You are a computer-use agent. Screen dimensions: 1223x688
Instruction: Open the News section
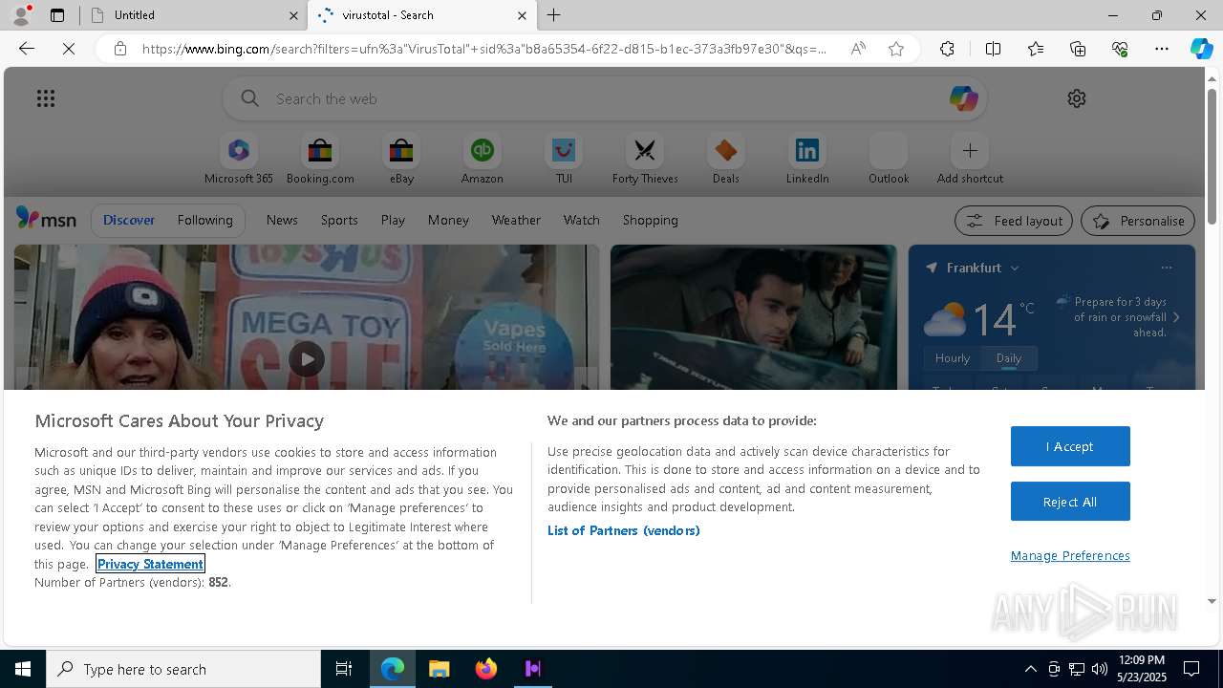282,220
